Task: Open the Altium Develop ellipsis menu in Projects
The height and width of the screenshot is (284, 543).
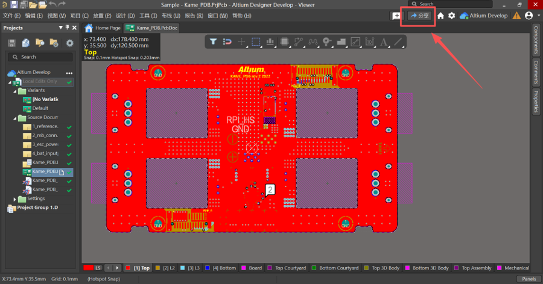Action: [69, 73]
